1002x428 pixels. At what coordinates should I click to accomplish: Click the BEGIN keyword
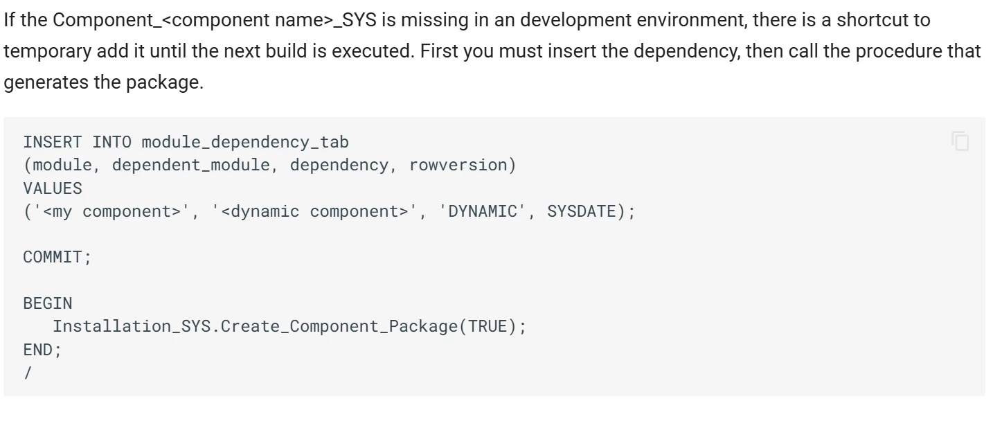click(47, 304)
